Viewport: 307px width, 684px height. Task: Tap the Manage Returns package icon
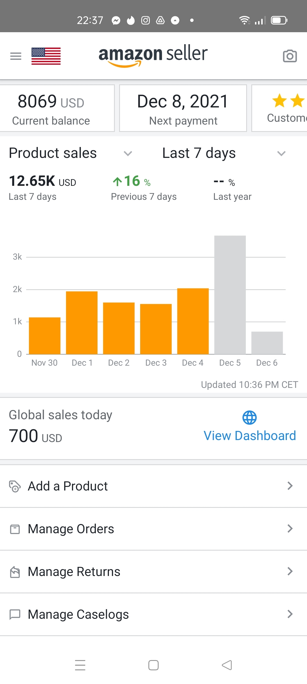(15, 572)
